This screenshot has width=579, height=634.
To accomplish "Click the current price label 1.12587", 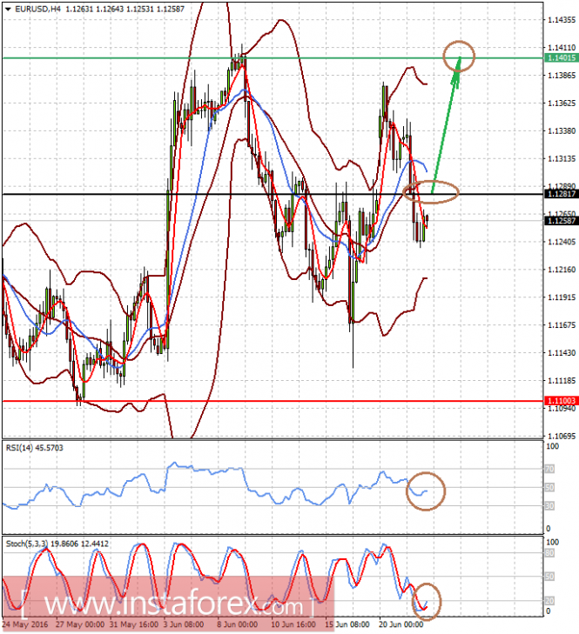I will tap(562, 221).
